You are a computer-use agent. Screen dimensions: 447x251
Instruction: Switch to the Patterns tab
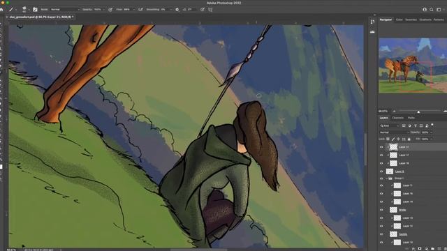click(x=439, y=20)
